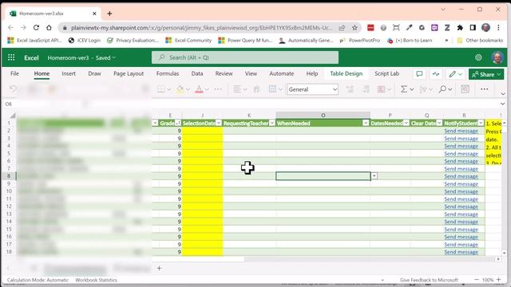Open the WhenNeeded column filter dropdown

[366, 123]
